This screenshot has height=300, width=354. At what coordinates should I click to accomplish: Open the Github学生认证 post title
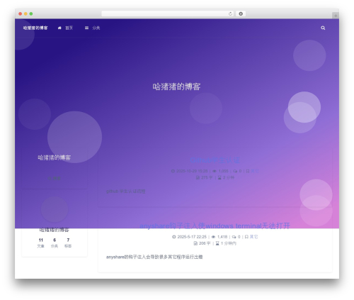pyautogui.click(x=215, y=160)
